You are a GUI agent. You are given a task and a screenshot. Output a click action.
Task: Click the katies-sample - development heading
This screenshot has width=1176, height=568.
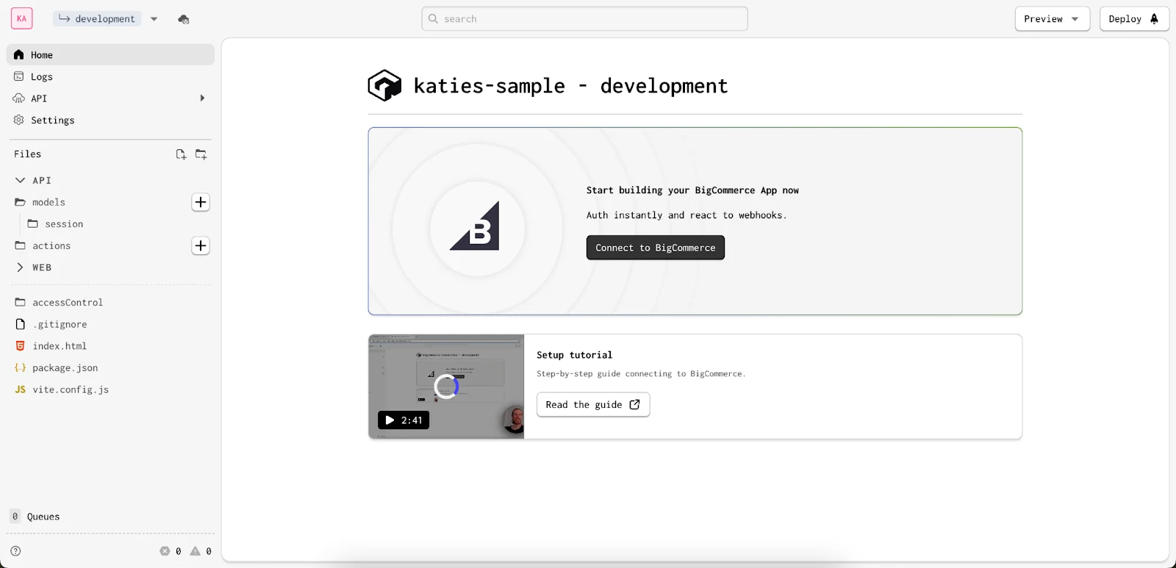click(570, 86)
